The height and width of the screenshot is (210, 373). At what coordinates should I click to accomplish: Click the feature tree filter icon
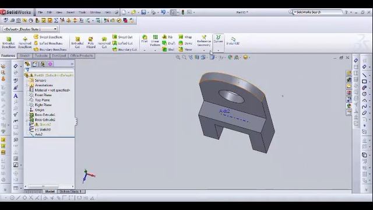tap(27, 70)
